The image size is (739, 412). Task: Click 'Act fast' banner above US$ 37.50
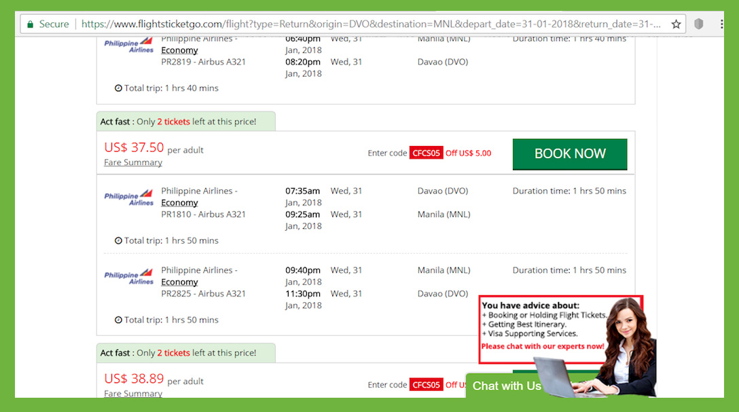click(x=185, y=121)
